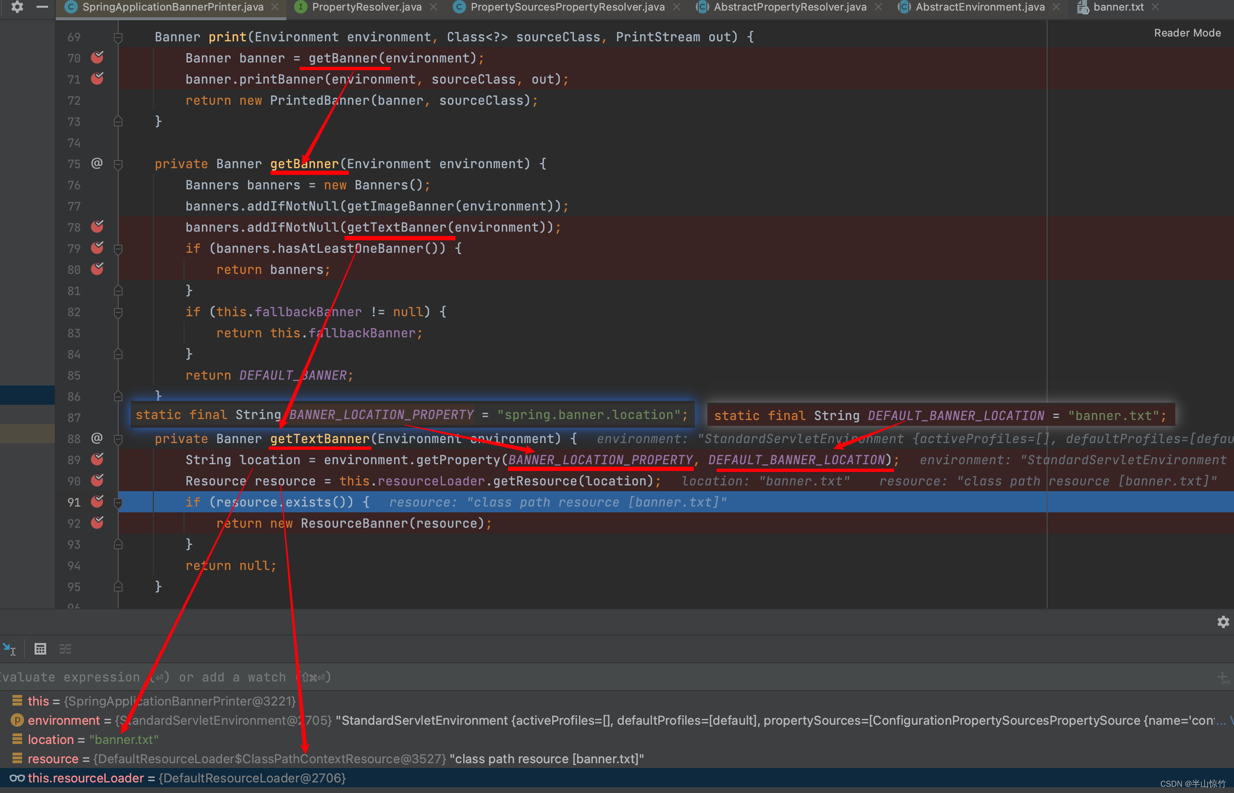Close the AbstractEnvironment.java tab
The image size is (1234, 793).
tap(1056, 7)
